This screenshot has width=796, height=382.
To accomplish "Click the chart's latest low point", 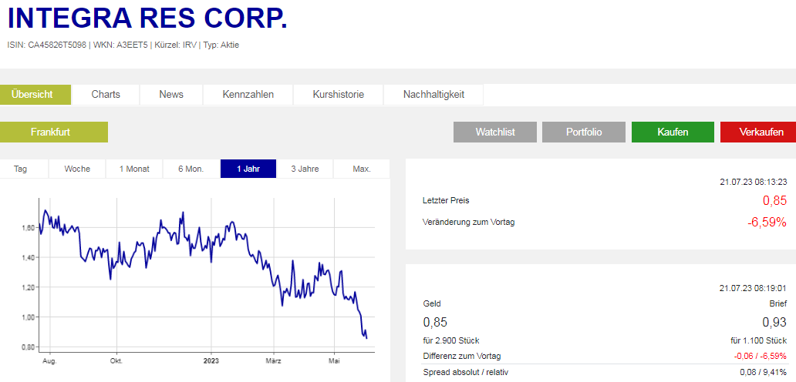I will coord(366,338).
